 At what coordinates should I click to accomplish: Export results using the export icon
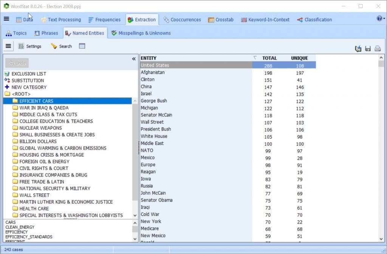pos(358,48)
